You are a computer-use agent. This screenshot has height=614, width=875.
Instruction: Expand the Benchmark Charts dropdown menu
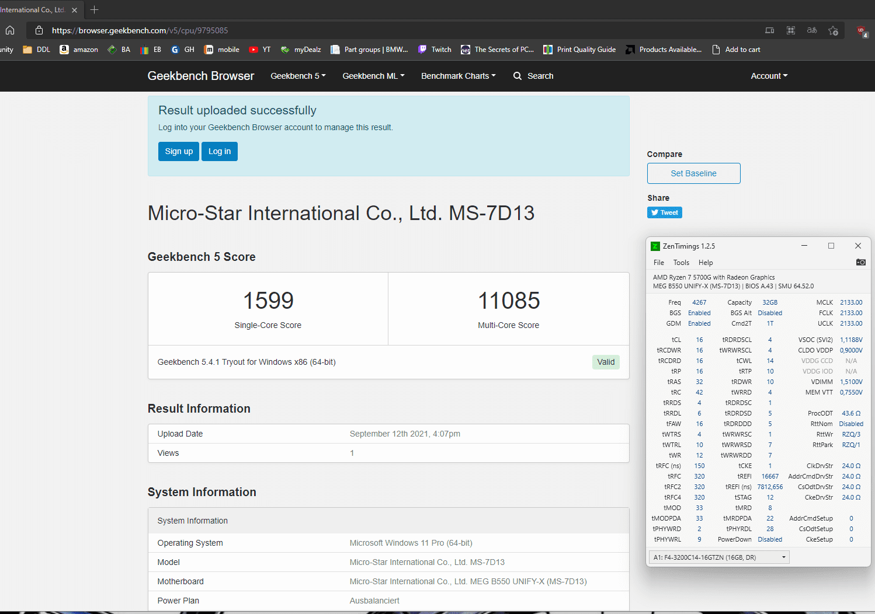(x=459, y=76)
